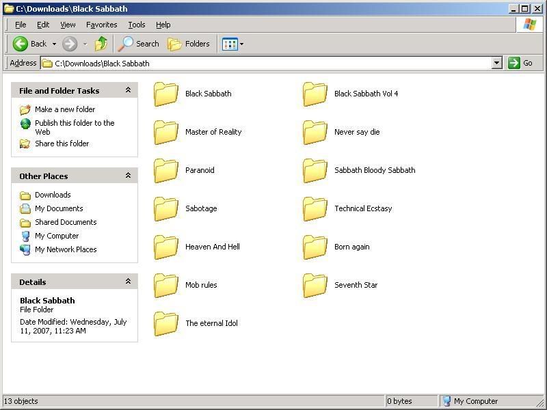Click The eternal Idol folder name
The height and width of the screenshot is (410, 547).
(x=211, y=323)
